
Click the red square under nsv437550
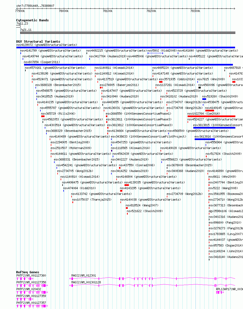point(120,168)
